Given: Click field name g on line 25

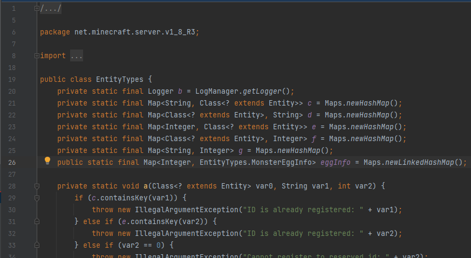Looking at the screenshot, I should tap(240, 151).
